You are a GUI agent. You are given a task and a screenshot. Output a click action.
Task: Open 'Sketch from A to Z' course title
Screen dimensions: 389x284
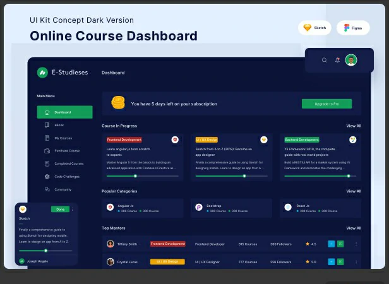[x=224, y=152]
